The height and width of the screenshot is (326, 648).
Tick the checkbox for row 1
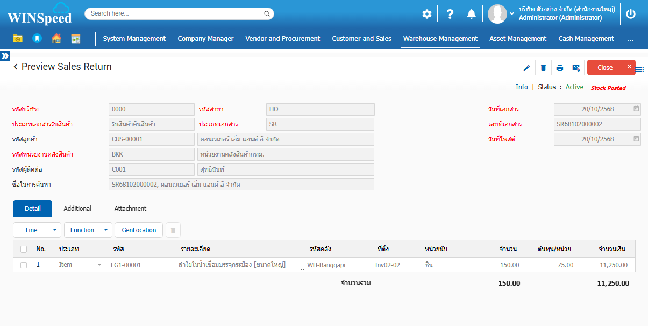24,265
